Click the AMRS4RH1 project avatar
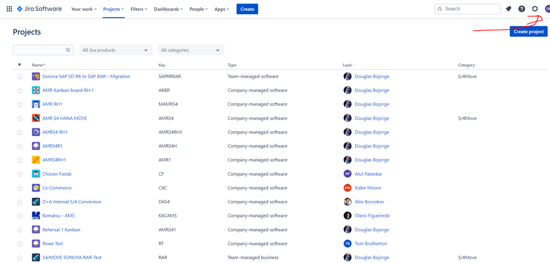 [35, 160]
